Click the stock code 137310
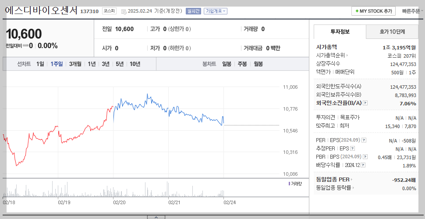The width and height of the screenshot is (425, 219). (89, 11)
